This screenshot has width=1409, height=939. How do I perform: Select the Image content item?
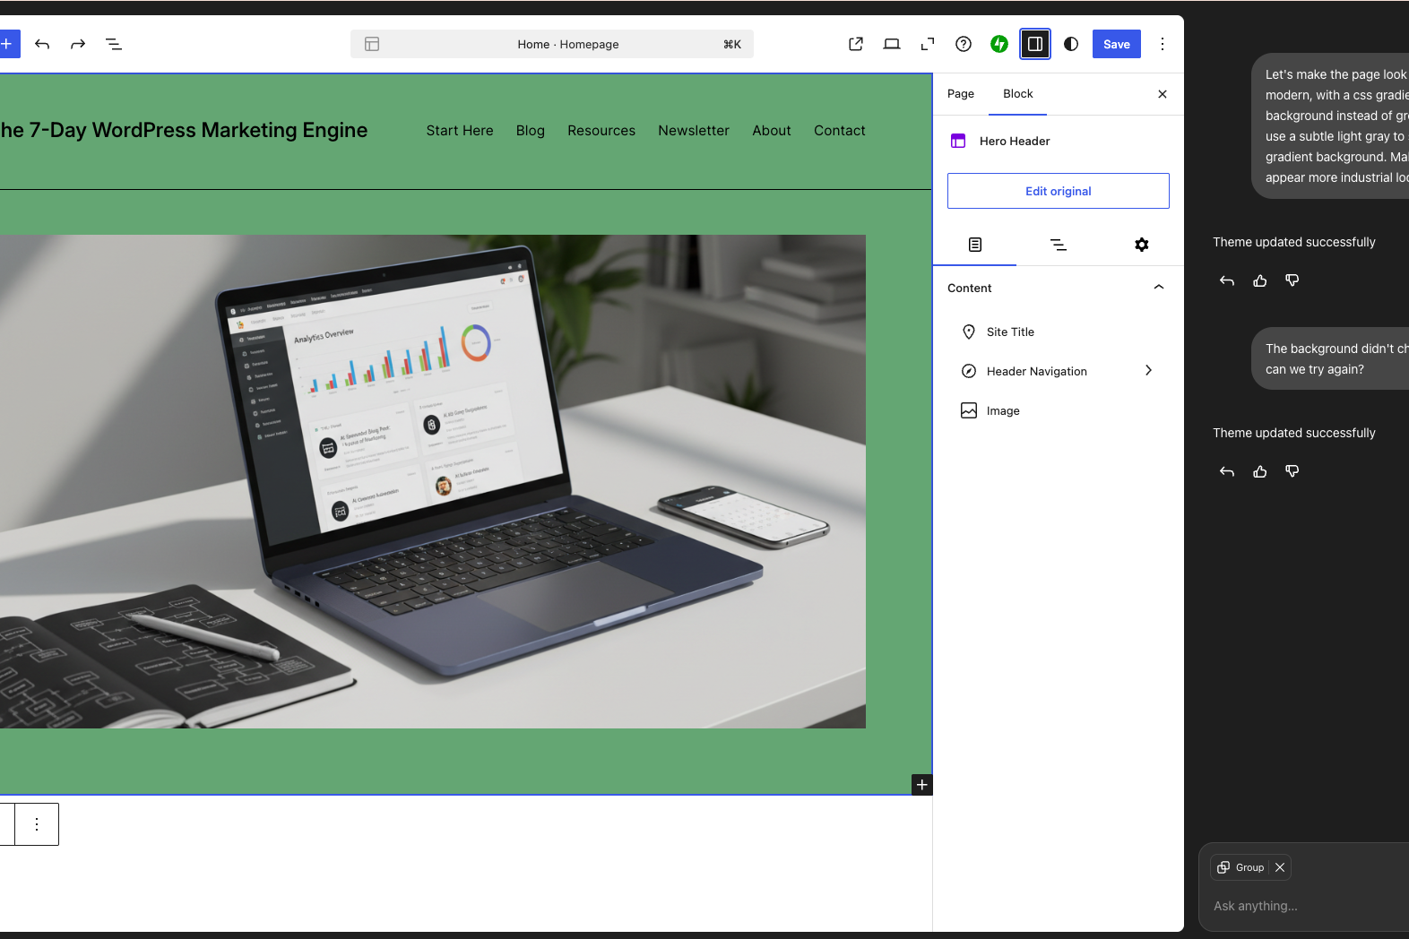point(1059,410)
